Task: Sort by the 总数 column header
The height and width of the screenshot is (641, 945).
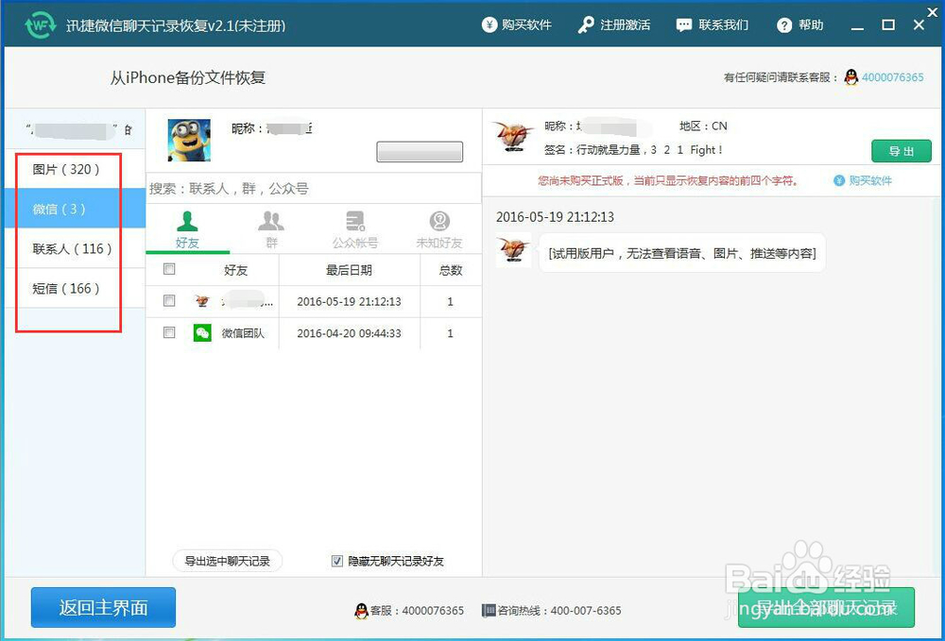Action: click(450, 270)
